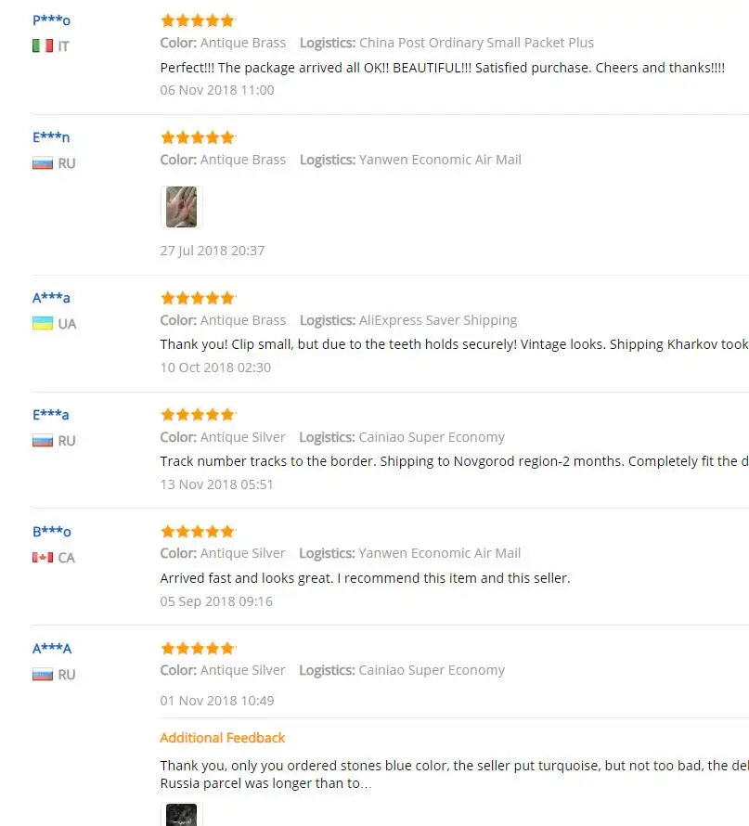Viewport: 749px width, 826px height.
Task: Click the Russian flag under reviewer A***A
Action: click(43, 674)
